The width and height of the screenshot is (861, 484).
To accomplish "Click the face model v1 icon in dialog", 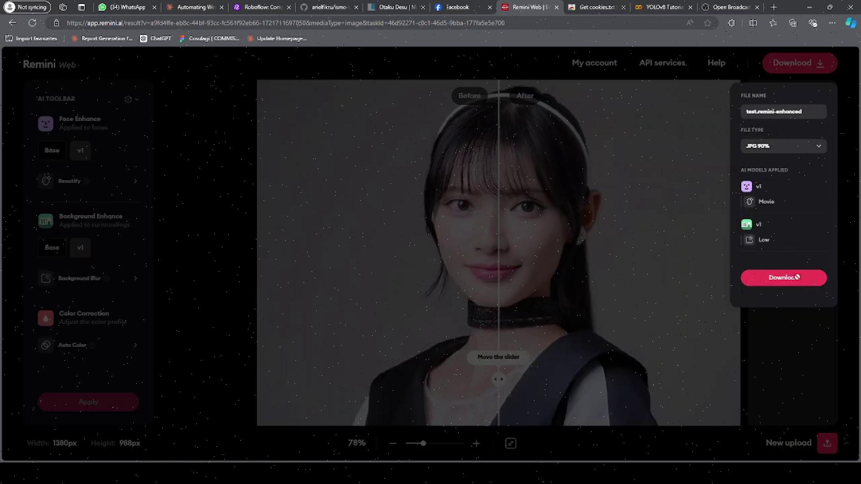I will (x=747, y=186).
